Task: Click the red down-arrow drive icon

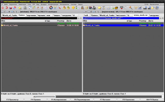Action: (121, 8)
